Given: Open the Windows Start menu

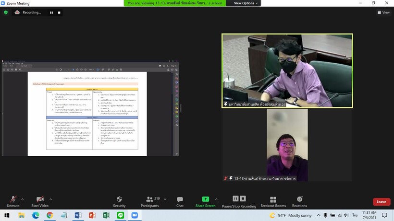Looking at the screenshot, I should [x=7, y=215].
